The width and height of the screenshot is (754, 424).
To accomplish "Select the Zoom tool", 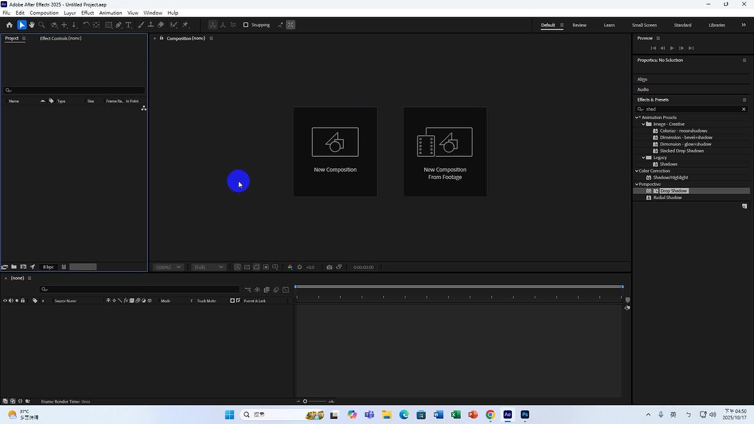I will coord(41,25).
